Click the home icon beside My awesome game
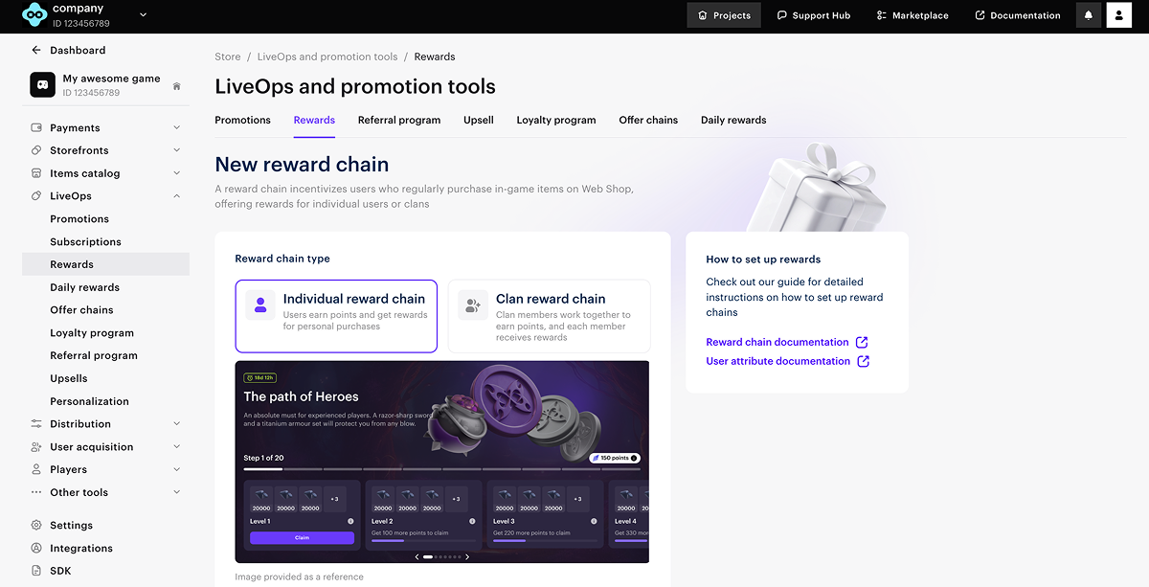Screen dimensions: 1149x587 click(x=176, y=86)
